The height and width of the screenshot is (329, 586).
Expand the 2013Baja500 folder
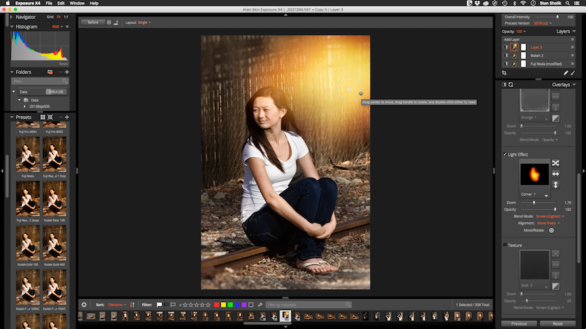24,107
